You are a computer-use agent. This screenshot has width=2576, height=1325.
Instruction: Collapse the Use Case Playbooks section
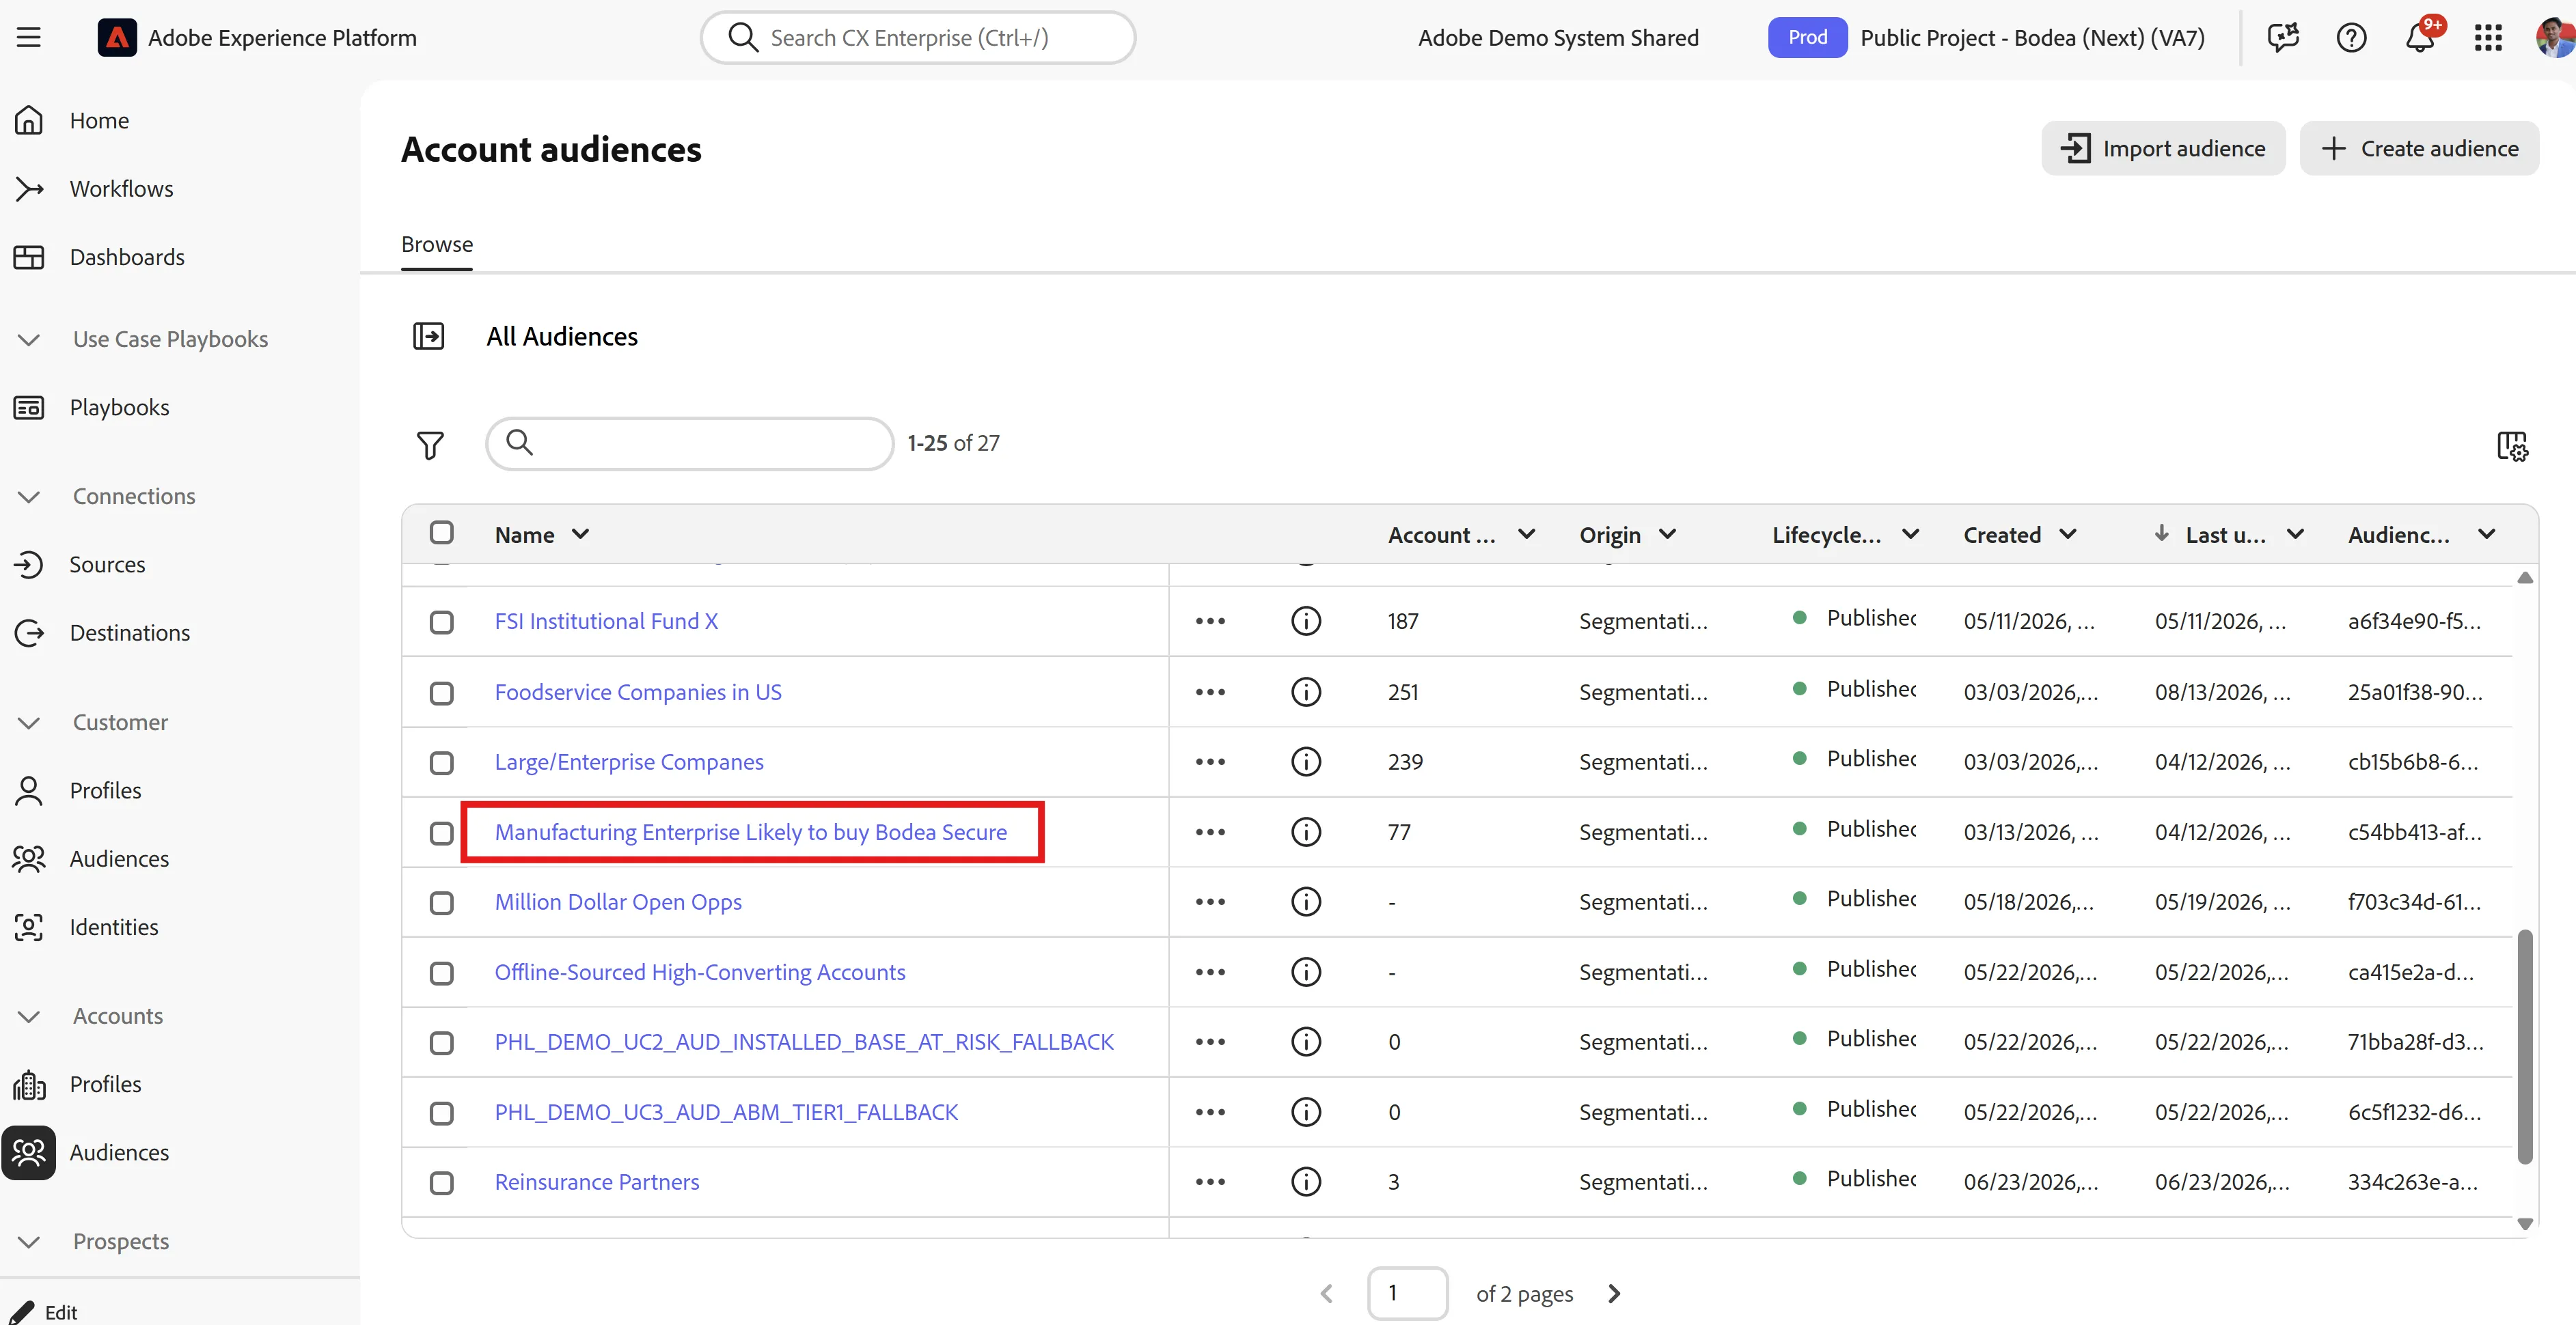tap(29, 339)
